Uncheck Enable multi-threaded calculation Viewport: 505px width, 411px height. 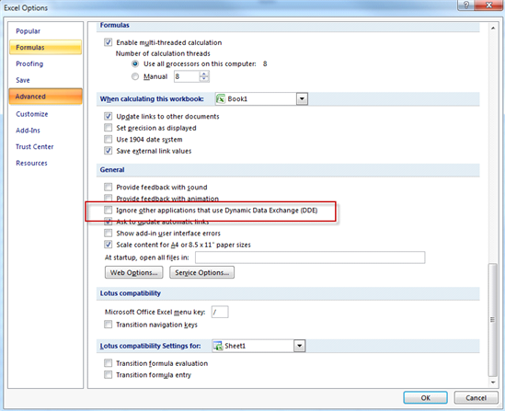(x=109, y=42)
